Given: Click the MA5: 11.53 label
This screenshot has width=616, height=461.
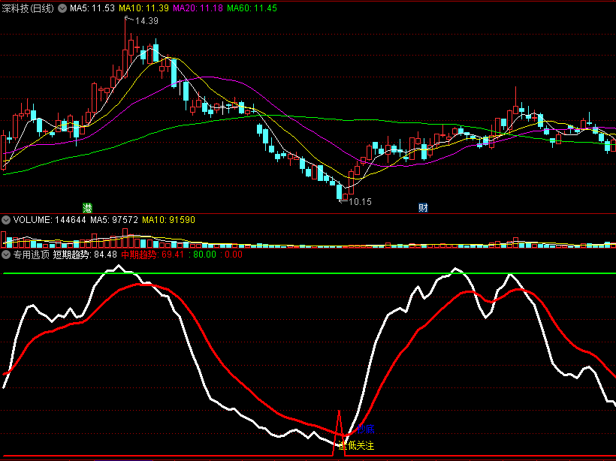Looking at the screenshot, I should 92,8.
